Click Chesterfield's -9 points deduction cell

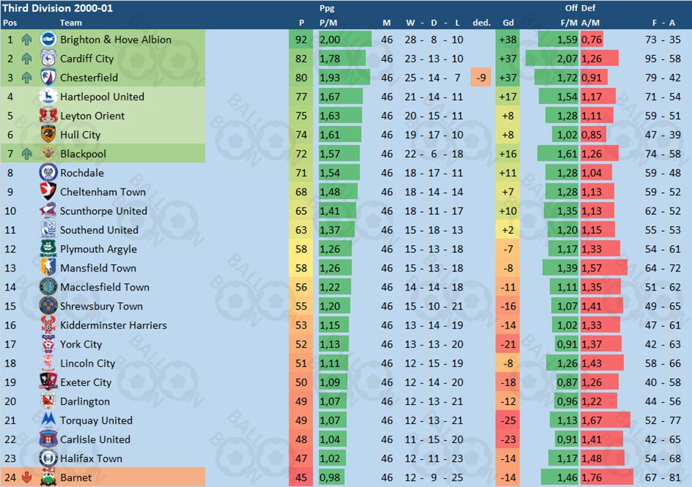(481, 78)
